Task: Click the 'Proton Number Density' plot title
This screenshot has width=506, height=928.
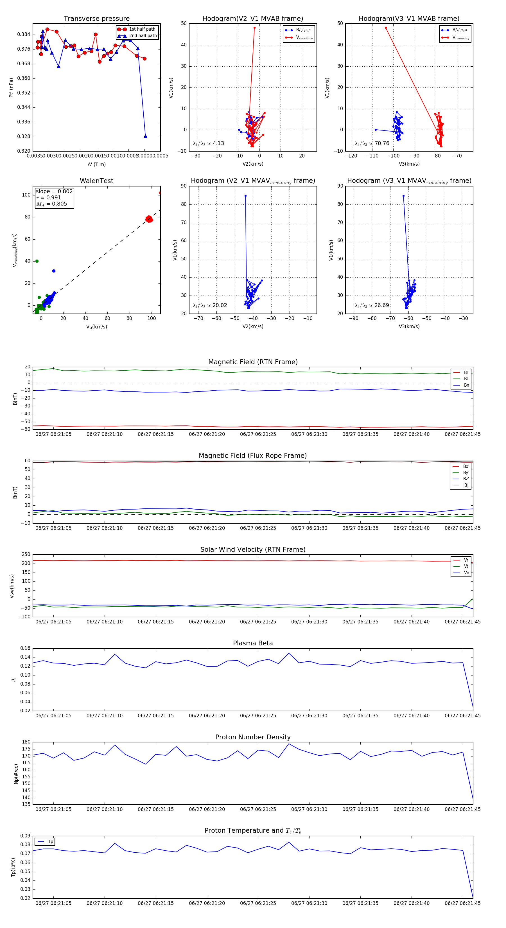Action: tap(253, 737)
